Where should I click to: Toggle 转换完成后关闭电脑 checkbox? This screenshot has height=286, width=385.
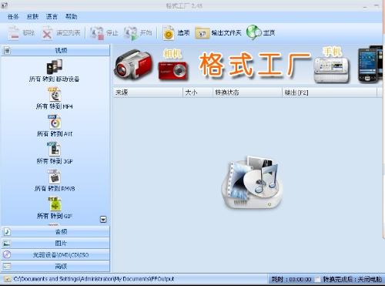pos(318,279)
